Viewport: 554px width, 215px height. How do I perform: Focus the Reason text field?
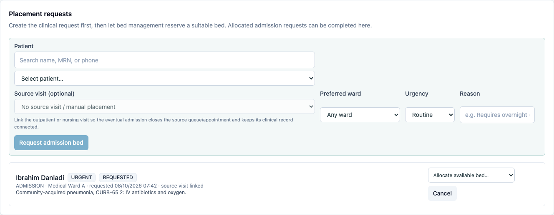(x=497, y=115)
